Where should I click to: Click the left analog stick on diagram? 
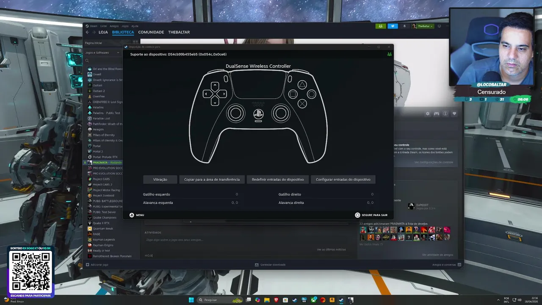pyautogui.click(x=235, y=113)
